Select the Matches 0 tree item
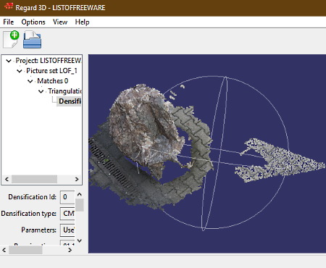 (x=52, y=81)
